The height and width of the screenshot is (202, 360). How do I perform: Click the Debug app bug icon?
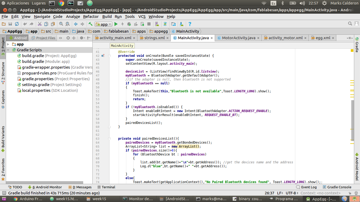point(129,24)
